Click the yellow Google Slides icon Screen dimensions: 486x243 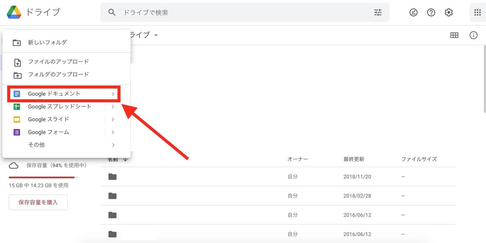tap(17, 119)
